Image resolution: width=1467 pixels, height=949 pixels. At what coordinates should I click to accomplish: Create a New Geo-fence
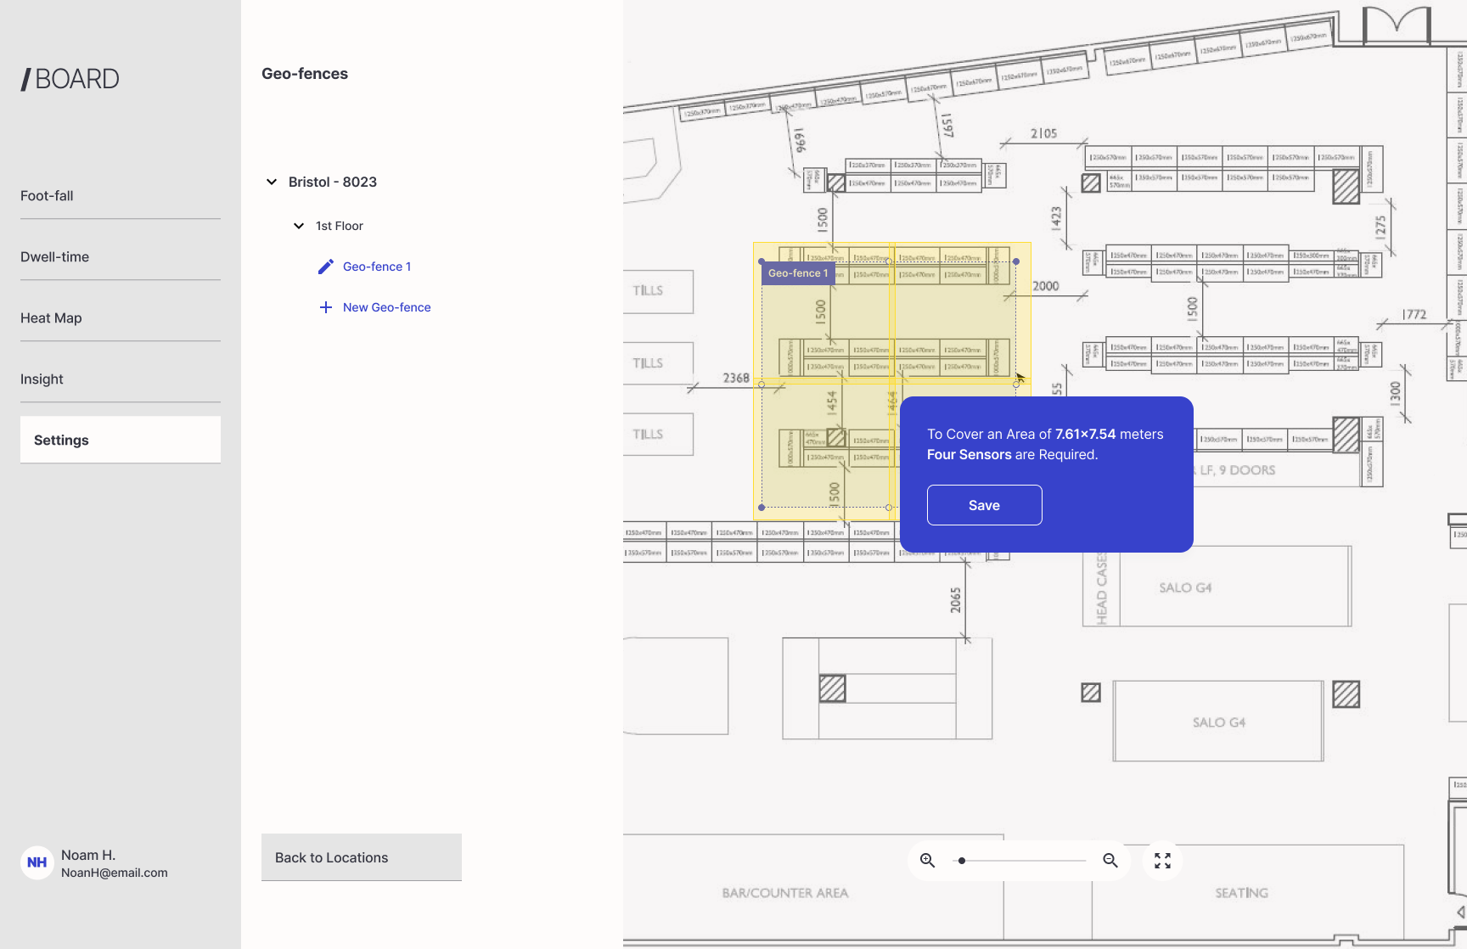[x=387, y=307]
